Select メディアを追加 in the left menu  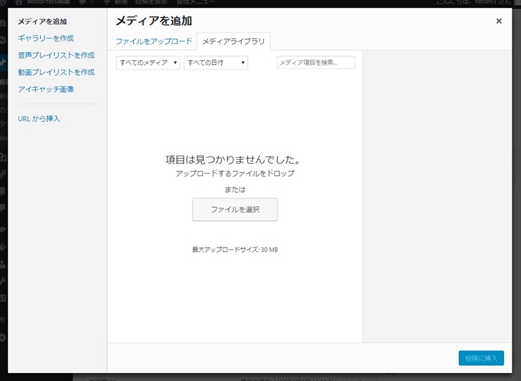pos(42,22)
